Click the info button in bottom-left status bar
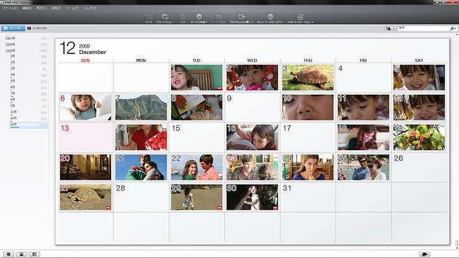Screen dimensions: 459x258 click(8, 254)
